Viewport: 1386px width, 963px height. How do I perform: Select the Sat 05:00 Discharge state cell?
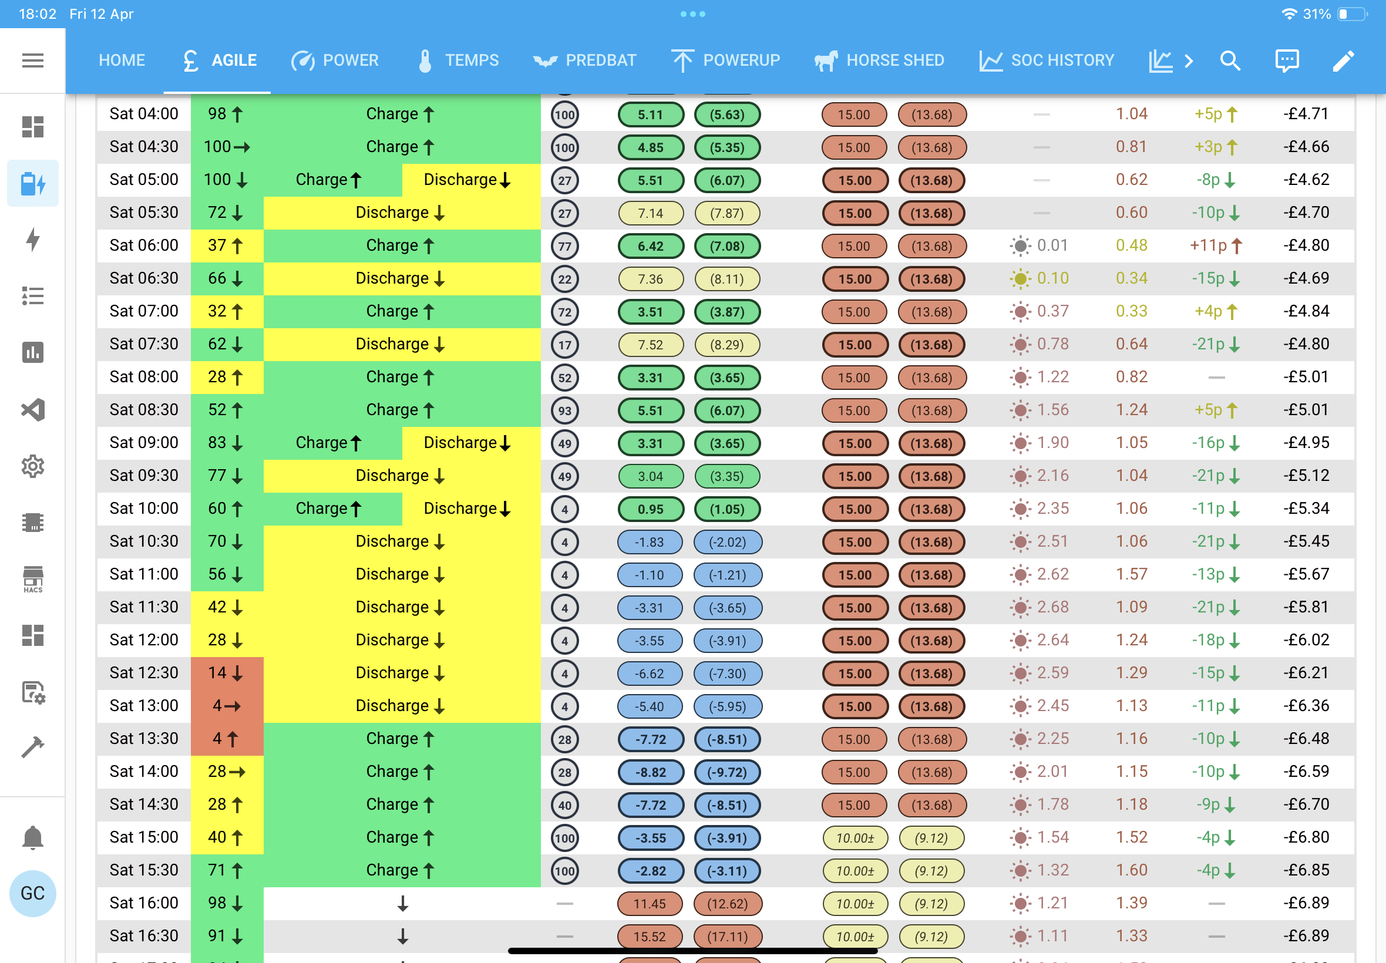tap(471, 180)
